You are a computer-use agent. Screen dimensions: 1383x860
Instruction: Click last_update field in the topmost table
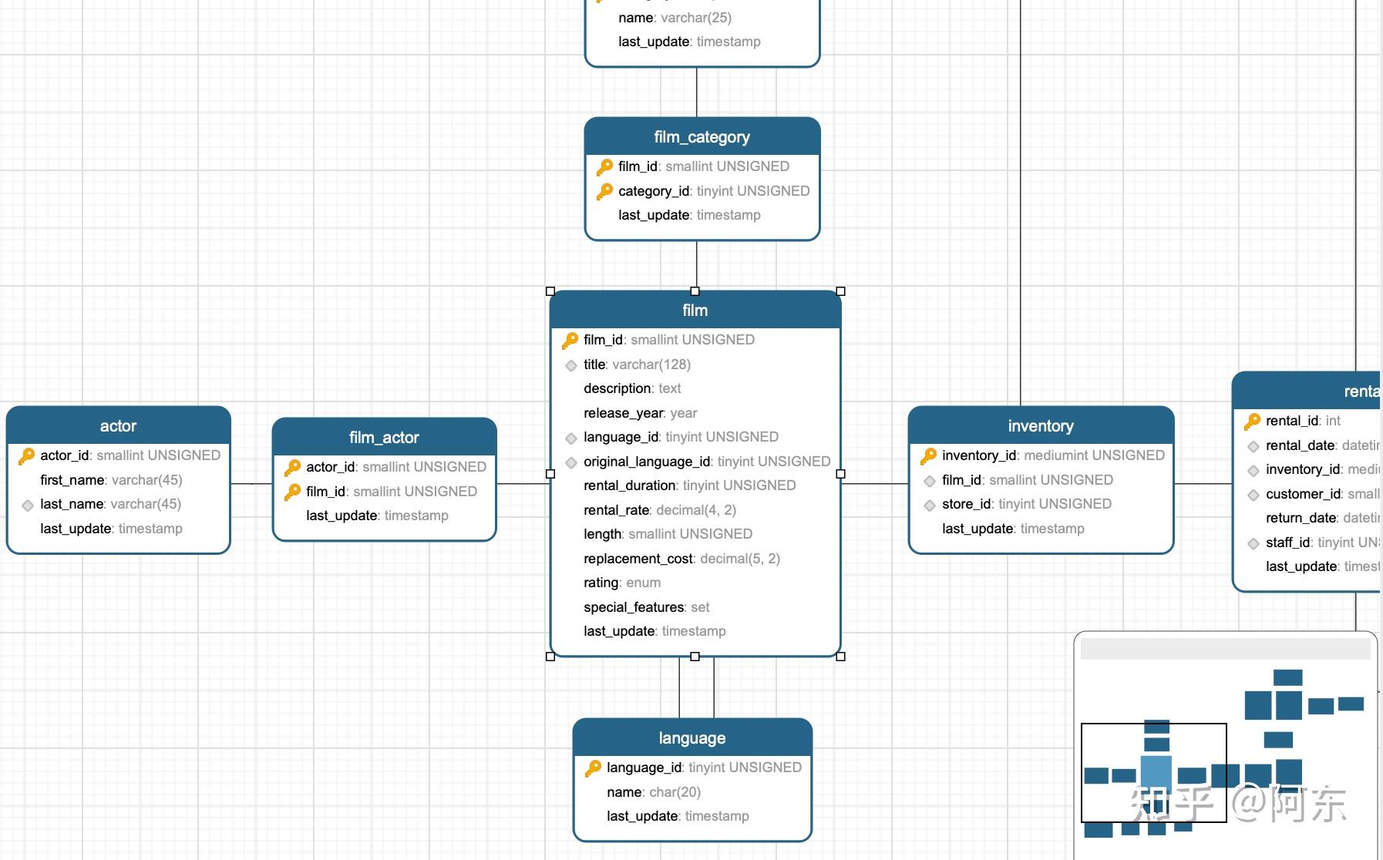coord(689,42)
